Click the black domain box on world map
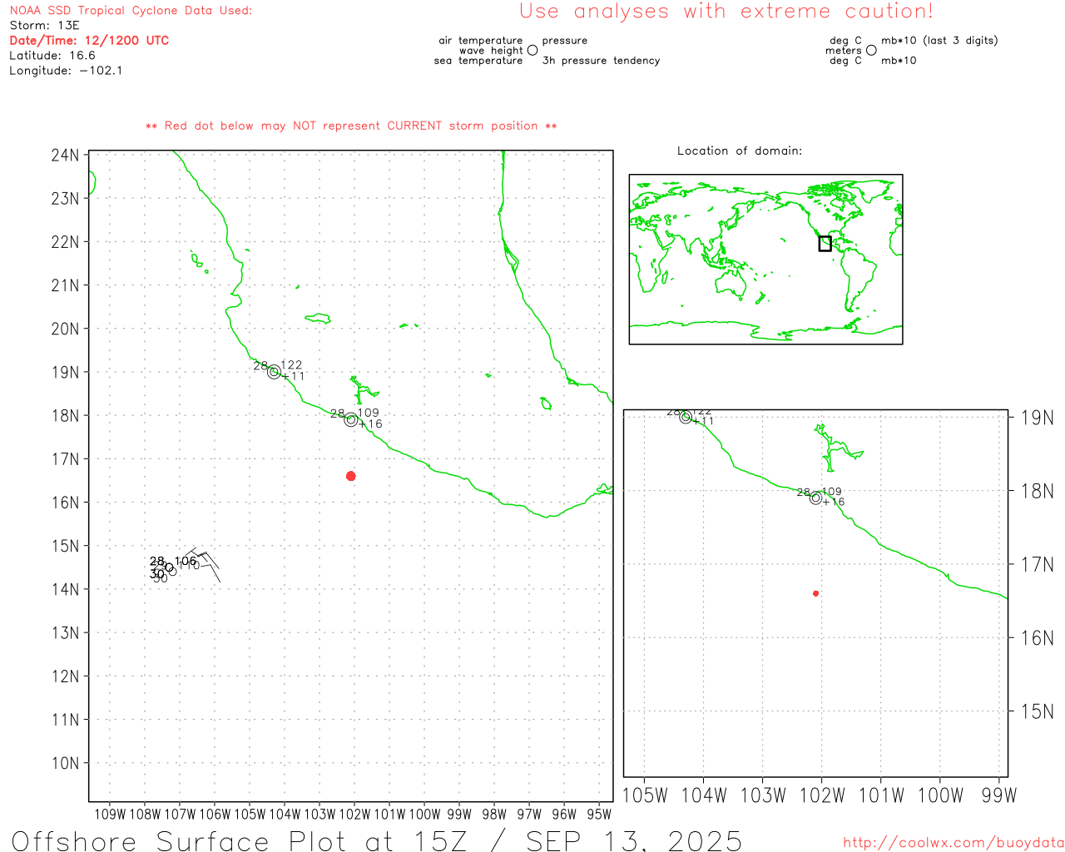 pos(825,244)
